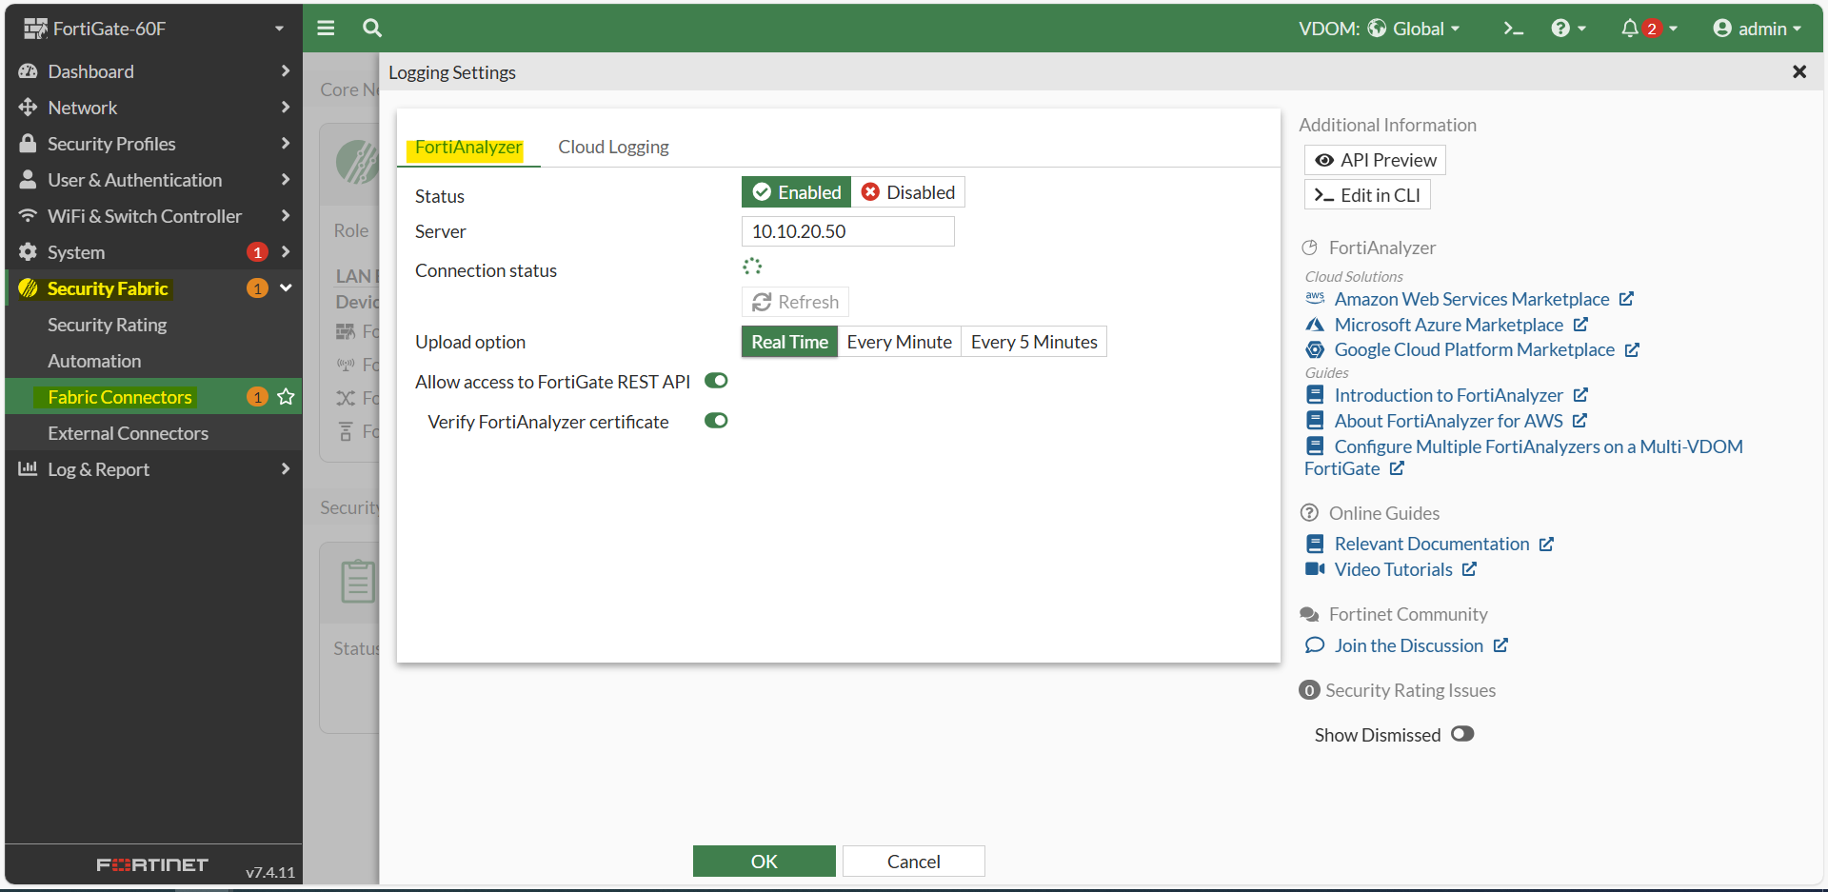Expand User & Authentication menu
The image size is (1828, 892).
tap(154, 180)
